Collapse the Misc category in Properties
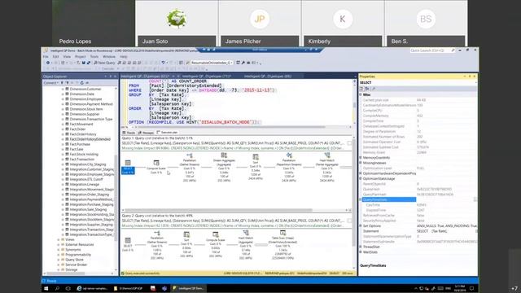The image size is (521, 293). pyautogui.click(x=361, y=94)
